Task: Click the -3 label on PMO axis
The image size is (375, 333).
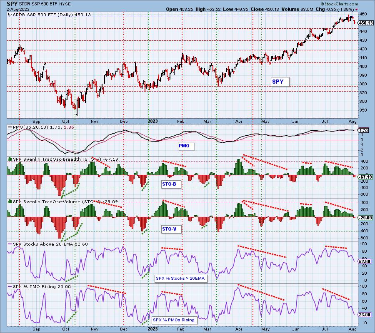Action: tap(362, 155)
